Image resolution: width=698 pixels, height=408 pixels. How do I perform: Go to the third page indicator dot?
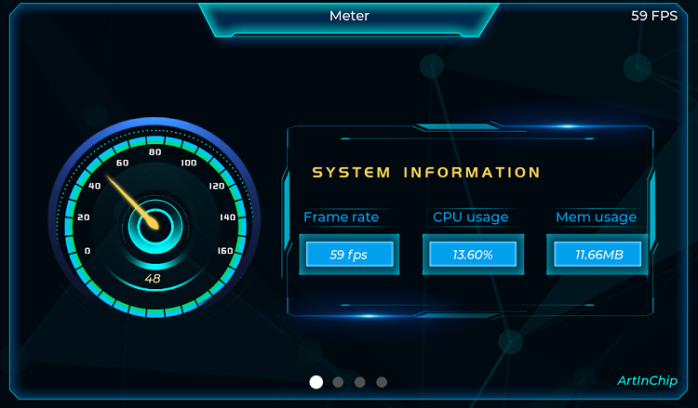(359, 382)
